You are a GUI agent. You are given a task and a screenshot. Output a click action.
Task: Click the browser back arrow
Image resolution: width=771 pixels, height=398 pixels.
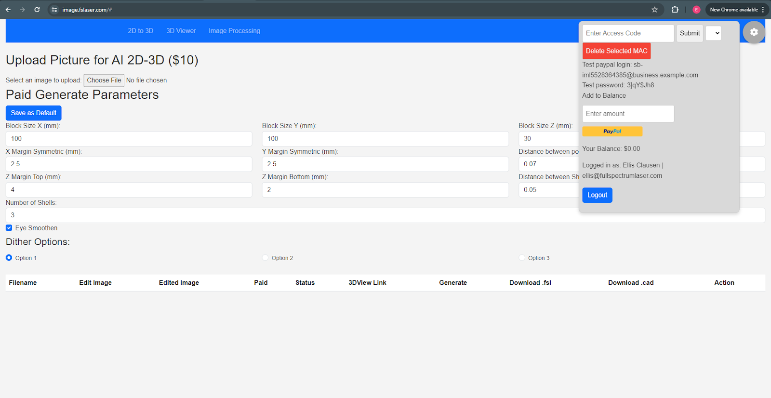[x=8, y=10]
